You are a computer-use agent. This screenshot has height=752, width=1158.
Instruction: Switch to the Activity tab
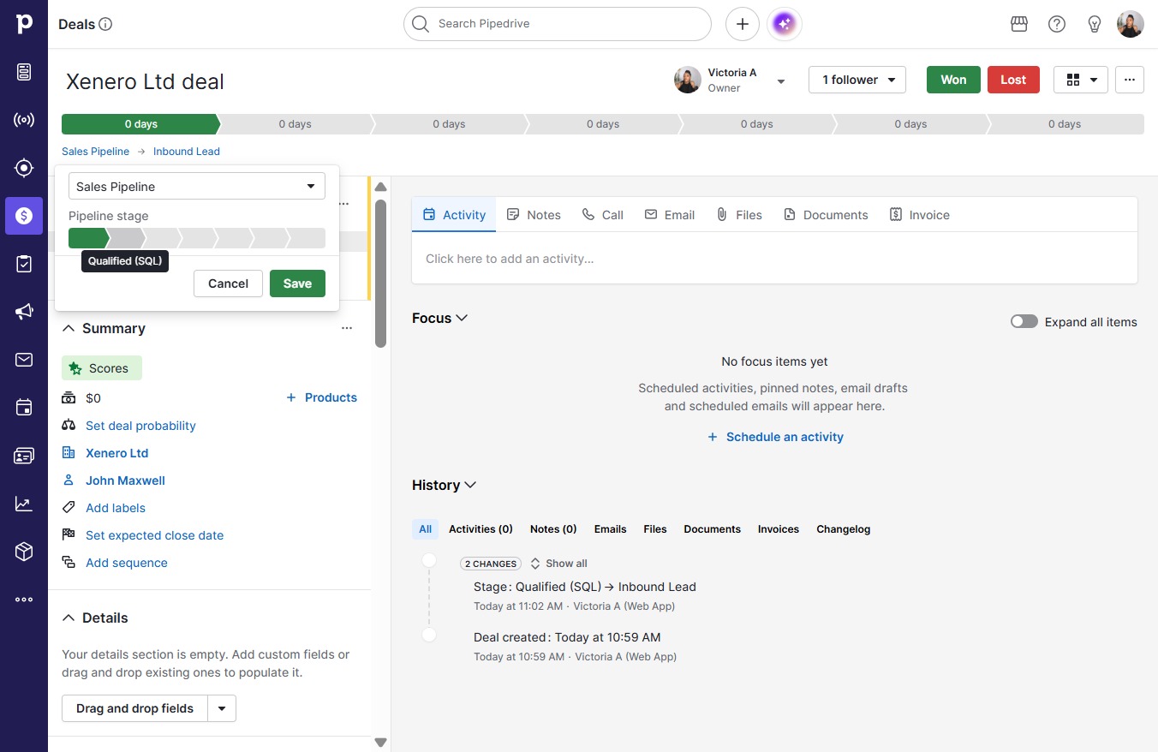coord(454,215)
